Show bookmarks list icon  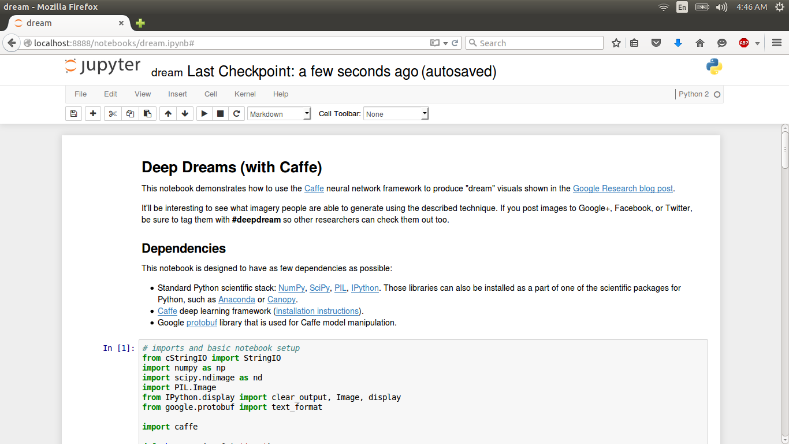coord(634,43)
